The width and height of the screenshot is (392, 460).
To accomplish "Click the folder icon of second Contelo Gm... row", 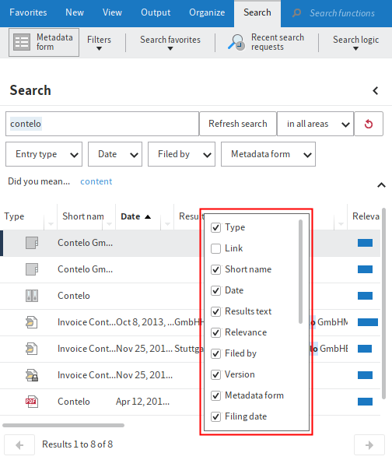I will click(32, 269).
